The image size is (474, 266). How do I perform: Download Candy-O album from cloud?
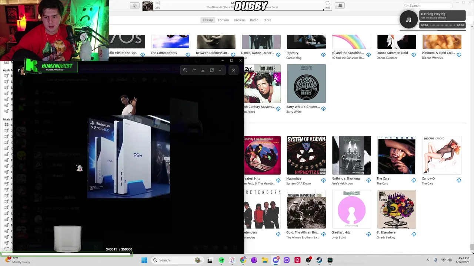459,180
